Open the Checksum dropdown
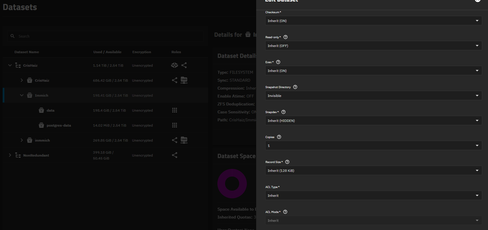This screenshot has width=488, height=230. tap(373, 21)
